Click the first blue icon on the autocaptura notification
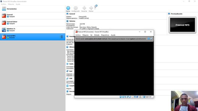The image size is (198, 111). pyautogui.click(x=148, y=39)
